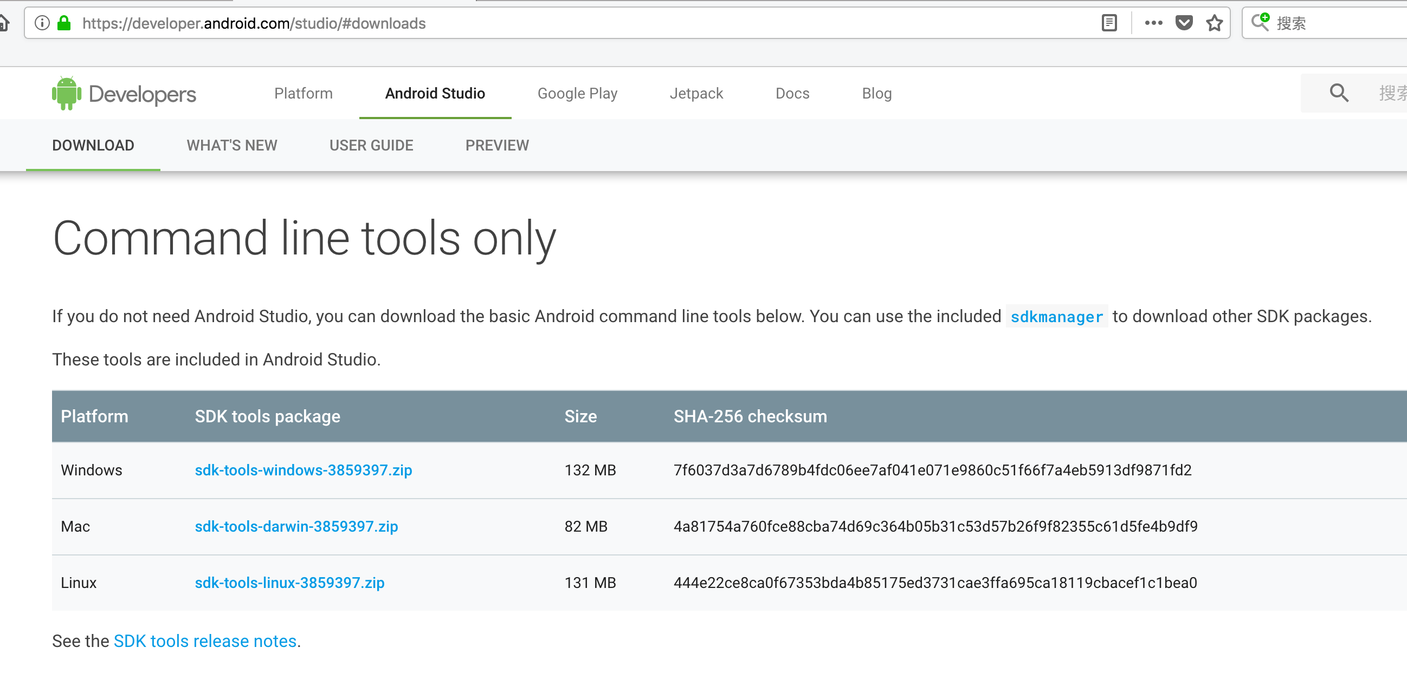Click the Mac checksum starting 4a81754a

tap(935, 526)
